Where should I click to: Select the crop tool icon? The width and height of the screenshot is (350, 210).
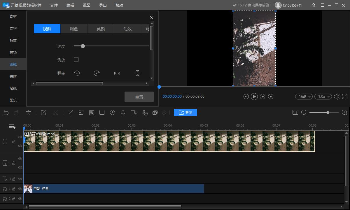70,113
